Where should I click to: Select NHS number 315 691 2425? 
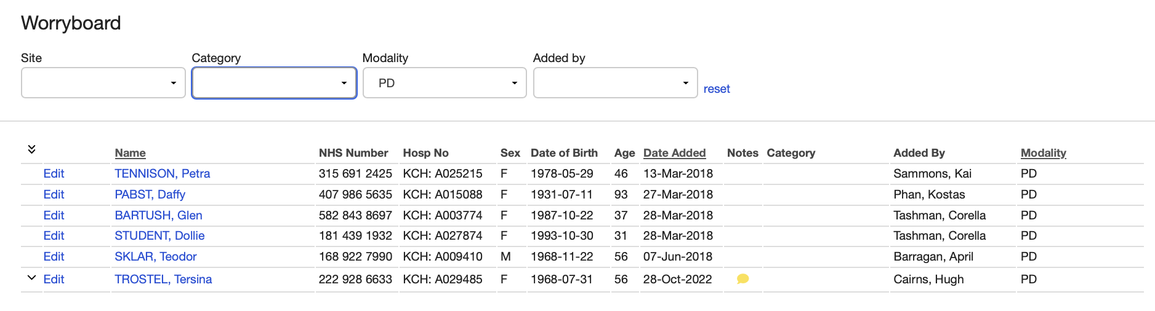[x=355, y=174]
